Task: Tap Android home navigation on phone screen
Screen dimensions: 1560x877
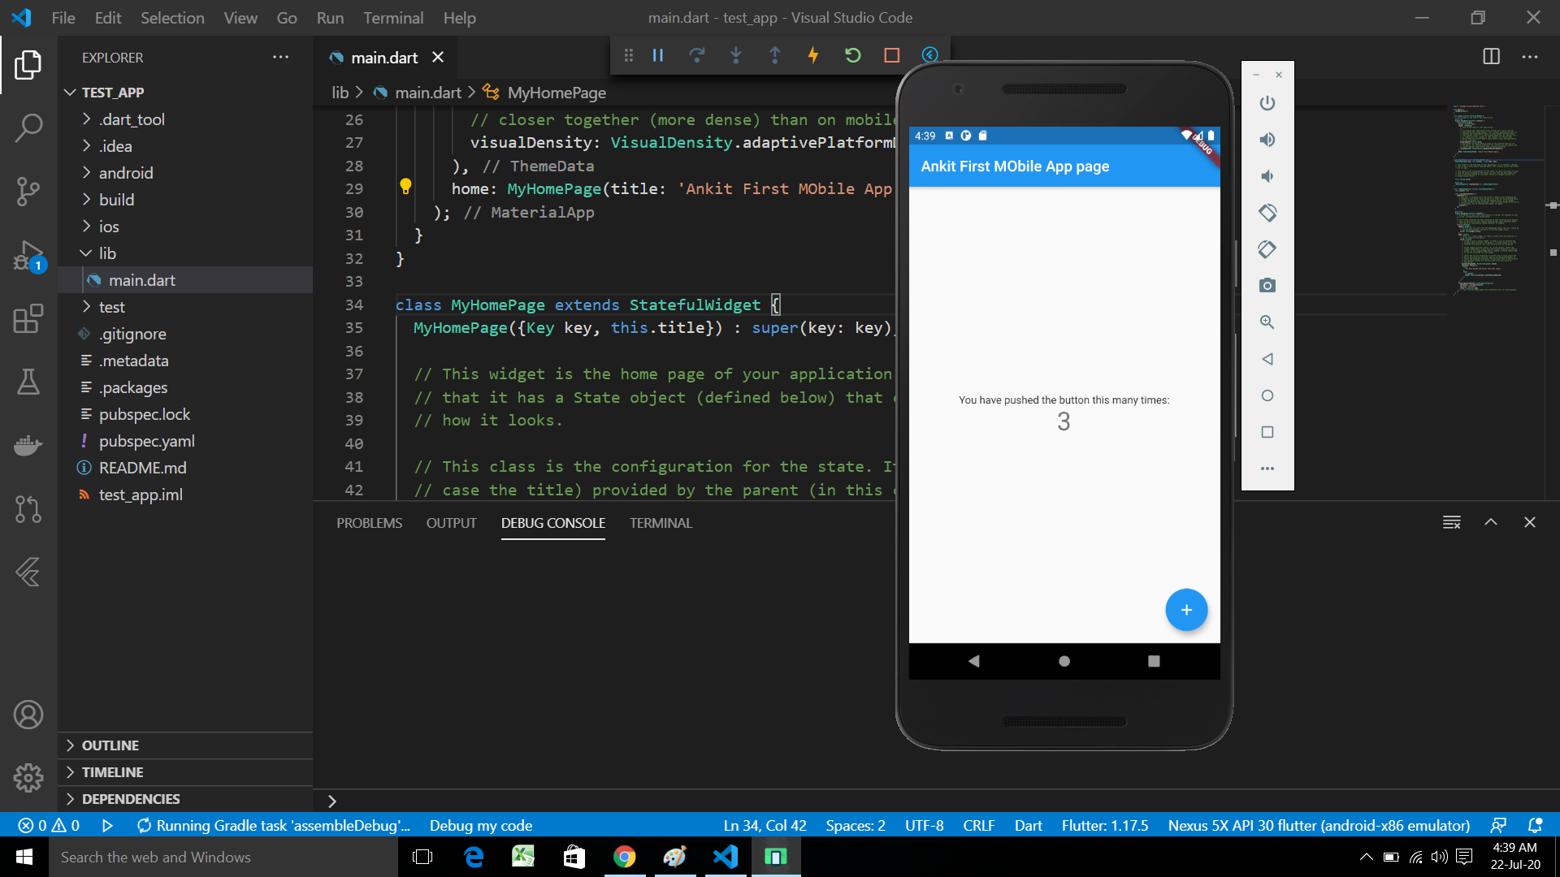Action: click(1064, 661)
